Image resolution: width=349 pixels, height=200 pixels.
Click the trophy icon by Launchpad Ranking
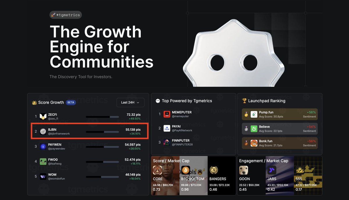(x=244, y=101)
